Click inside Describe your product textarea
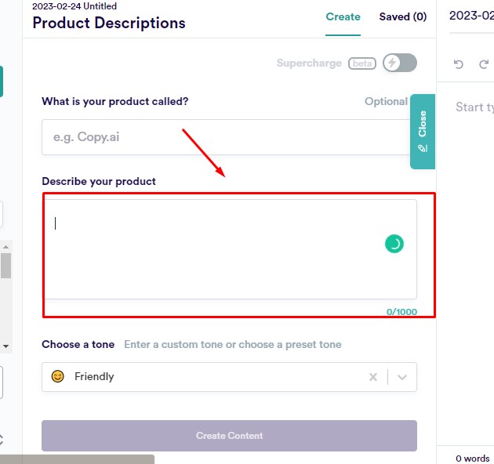This screenshot has height=464, width=494. (x=231, y=249)
